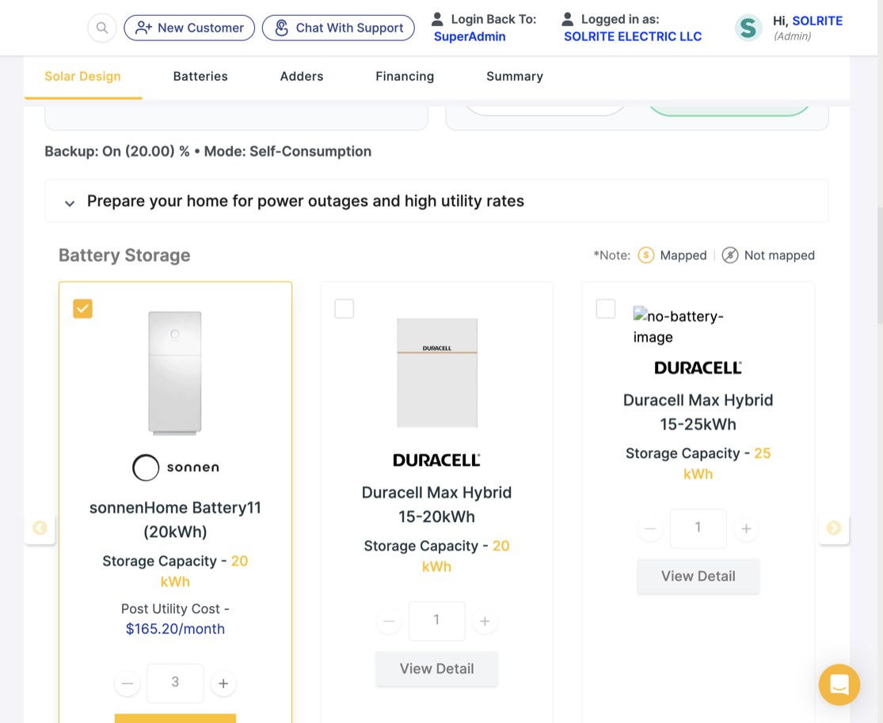Click the Backup On Self-Consumption status text
The image size is (883, 723).
point(207,152)
